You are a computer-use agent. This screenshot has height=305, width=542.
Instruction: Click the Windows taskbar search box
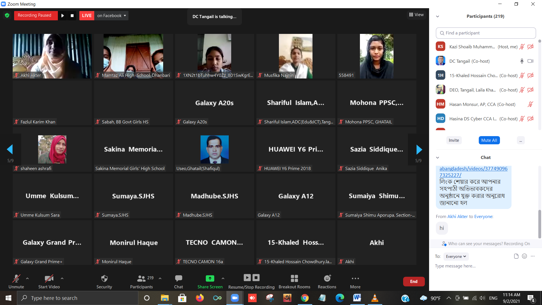pyautogui.click(x=78, y=298)
